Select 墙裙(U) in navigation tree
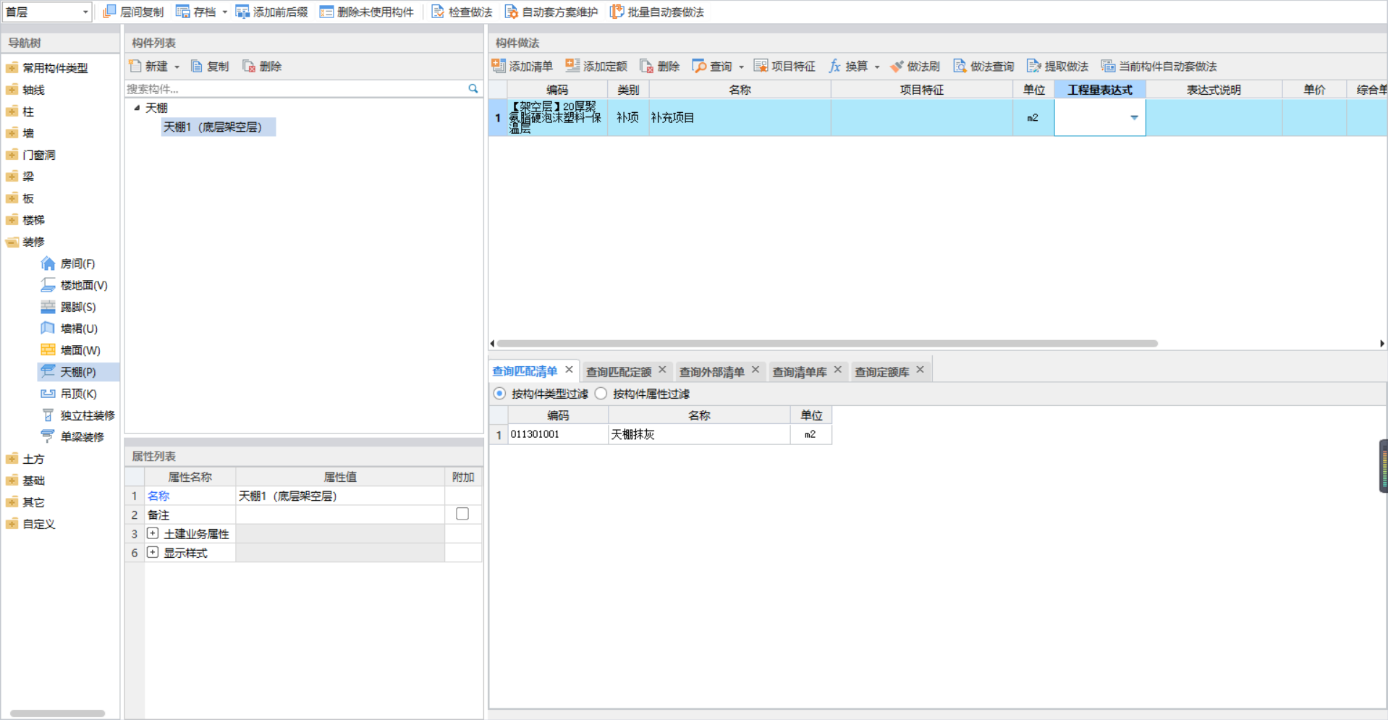1388x720 pixels. tap(69, 329)
